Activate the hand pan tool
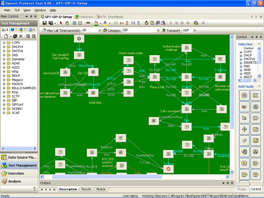 point(67,23)
